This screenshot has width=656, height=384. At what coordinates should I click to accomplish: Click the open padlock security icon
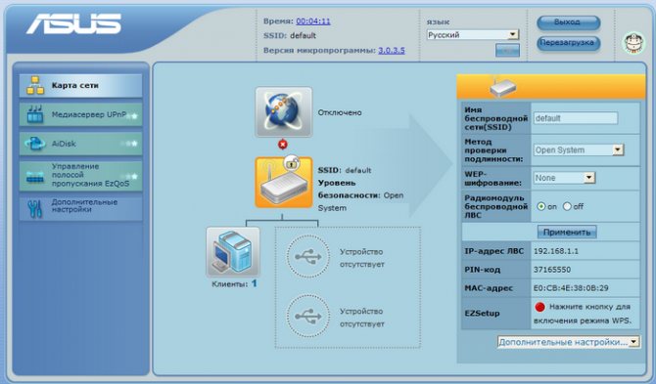pyautogui.click(x=291, y=162)
